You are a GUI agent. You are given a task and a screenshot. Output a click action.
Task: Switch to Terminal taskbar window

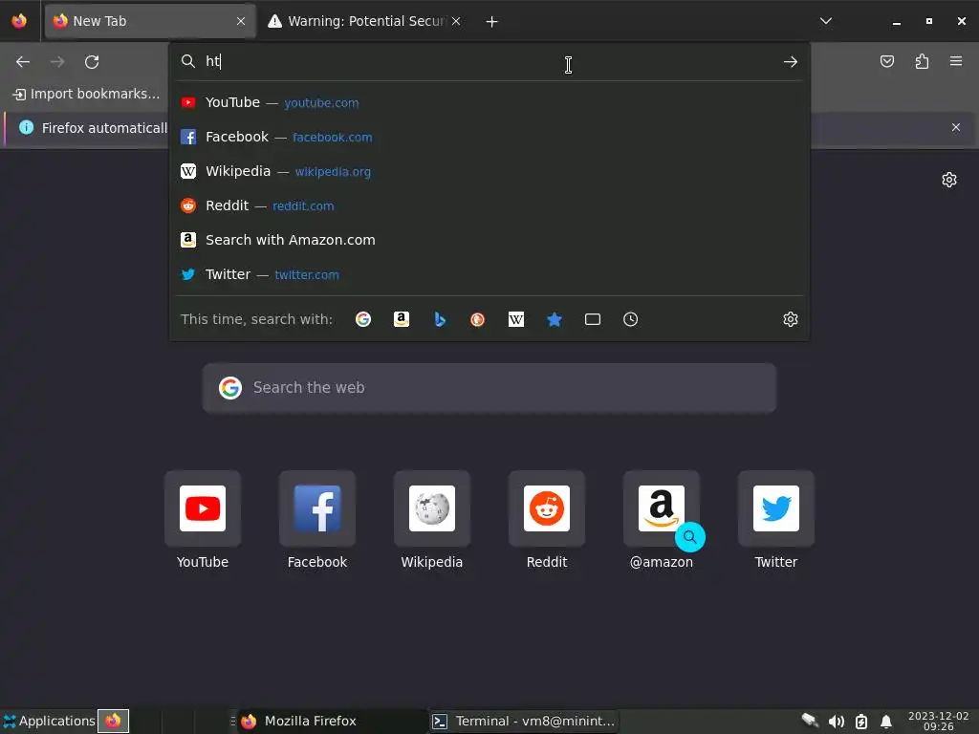click(525, 721)
